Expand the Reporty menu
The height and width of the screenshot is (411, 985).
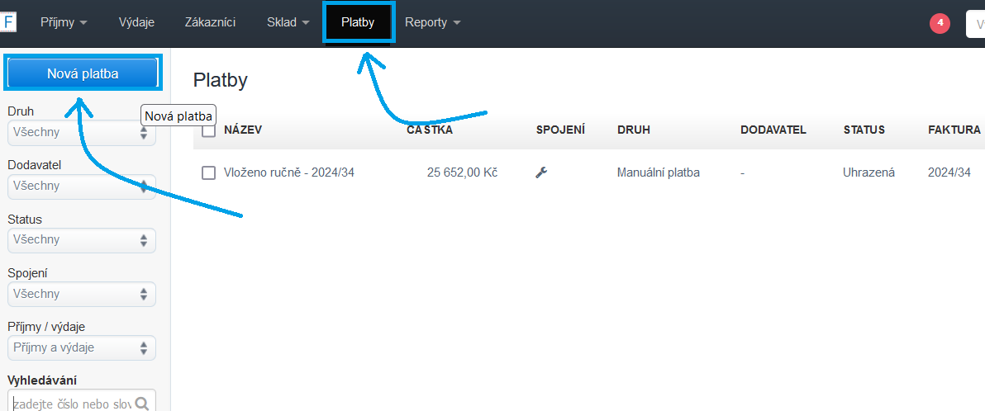click(x=433, y=22)
